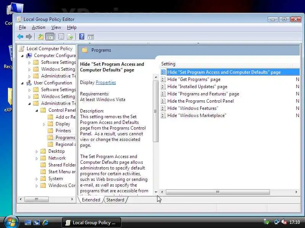
Task: Click the description pane scroll down arrow
Action: (x=156, y=192)
